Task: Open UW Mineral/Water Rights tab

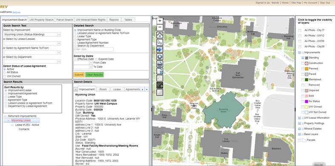Action: click(91, 20)
